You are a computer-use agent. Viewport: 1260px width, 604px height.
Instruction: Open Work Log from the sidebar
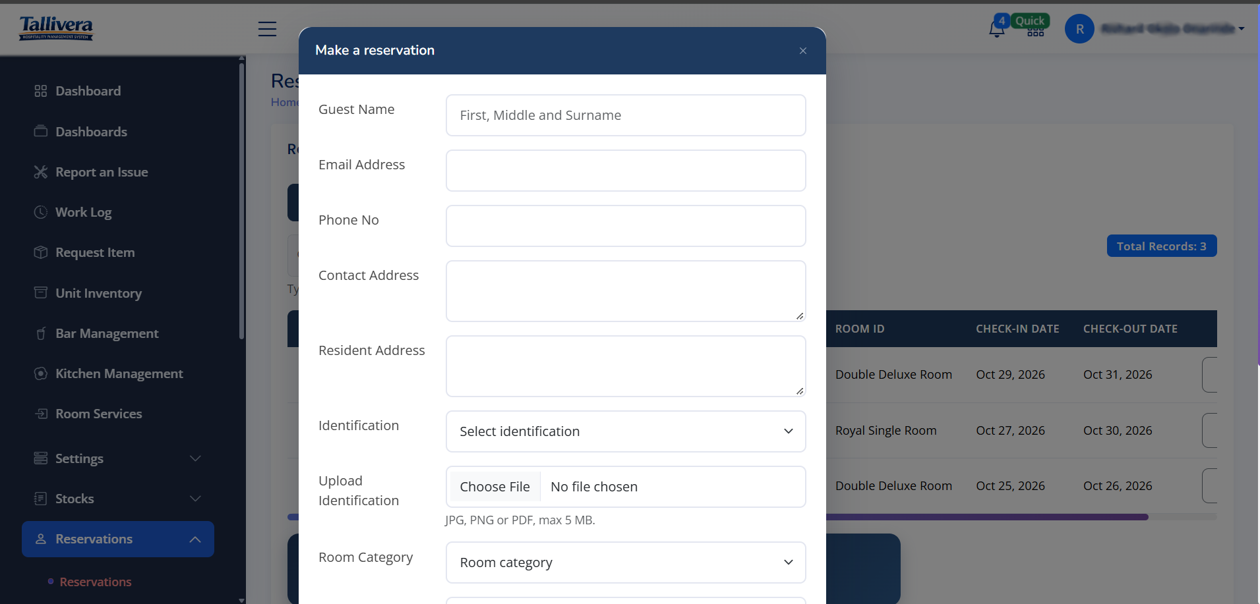tap(83, 212)
